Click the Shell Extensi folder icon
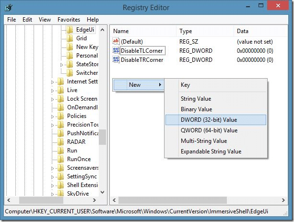This screenshot has width=294, height=222. (61, 185)
